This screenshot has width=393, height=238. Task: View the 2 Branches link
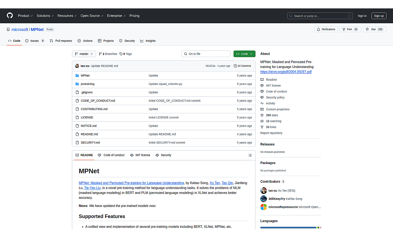click(x=108, y=54)
